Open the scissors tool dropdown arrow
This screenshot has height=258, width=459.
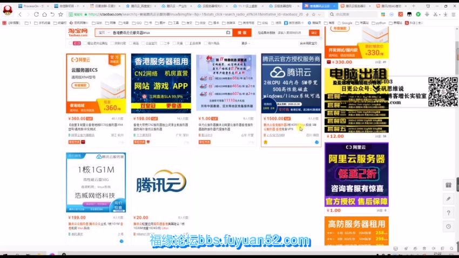pyautogui.click(x=440, y=15)
